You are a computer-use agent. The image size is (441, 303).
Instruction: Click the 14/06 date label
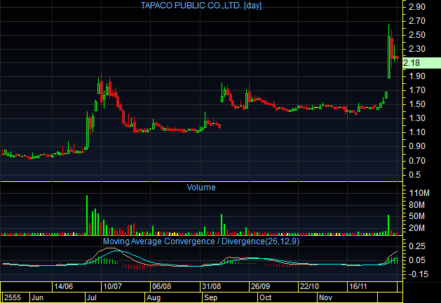64,286
